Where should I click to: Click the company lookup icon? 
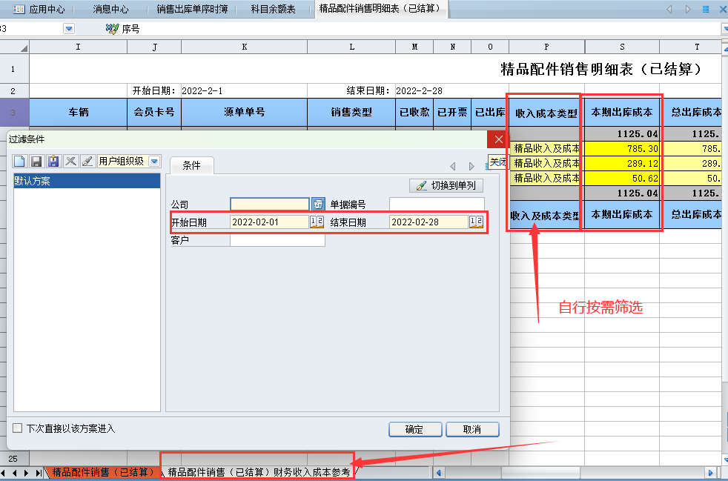[318, 204]
